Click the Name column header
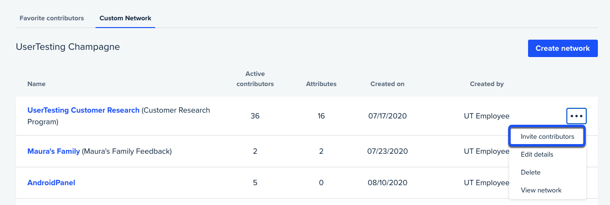 point(36,84)
